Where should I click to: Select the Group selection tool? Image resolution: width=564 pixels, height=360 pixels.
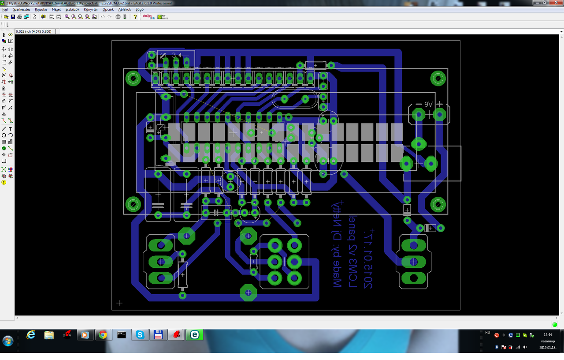(x=4, y=63)
